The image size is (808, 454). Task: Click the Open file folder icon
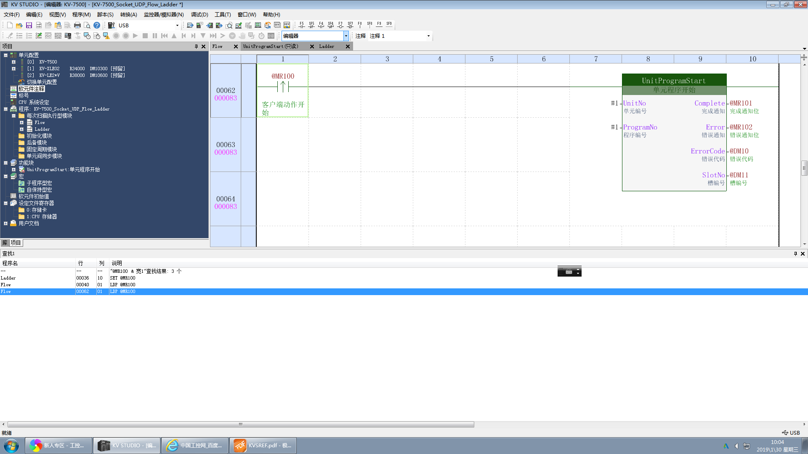pyautogui.click(x=19, y=25)
